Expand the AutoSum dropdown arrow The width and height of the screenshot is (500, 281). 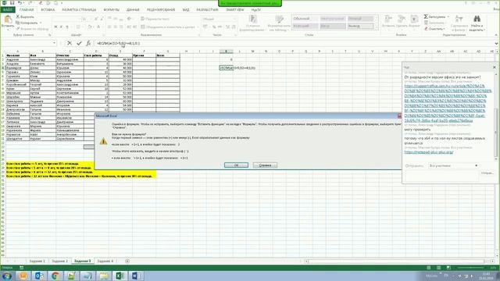click(448, 16)
